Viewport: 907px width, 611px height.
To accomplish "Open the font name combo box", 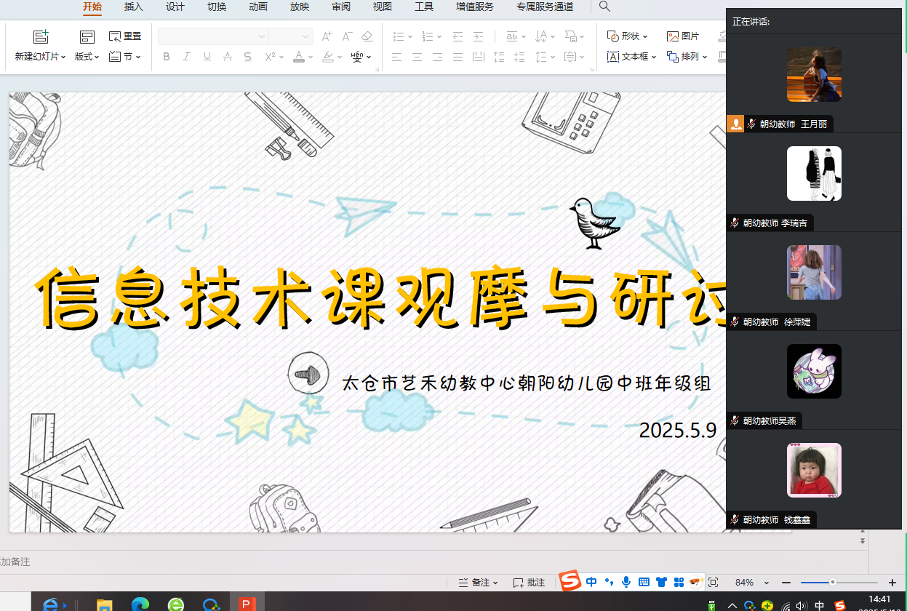I will pos(213,36).
